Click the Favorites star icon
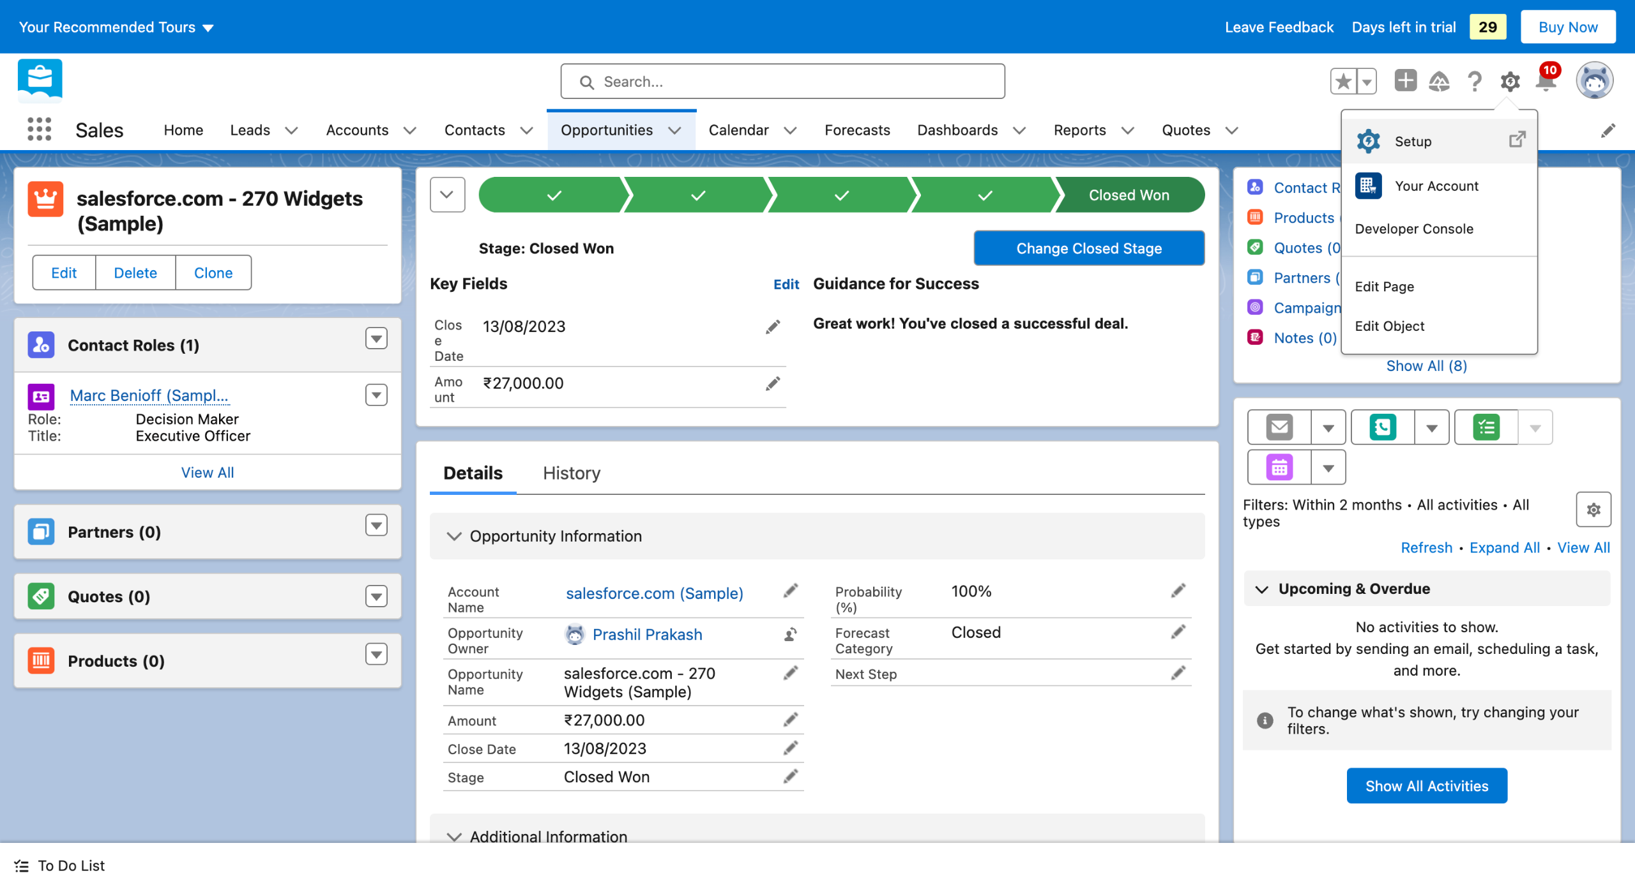This screenshot has width=1635, height=887. 1344,82
